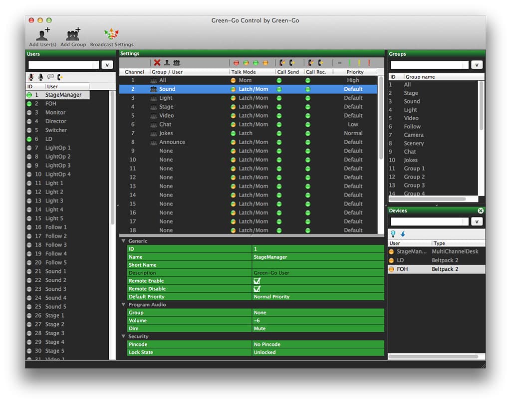Click the speech bubble icon in Users panel
Image resolution: width=511 pixels, height=403 pixels.
coord(50,77)
